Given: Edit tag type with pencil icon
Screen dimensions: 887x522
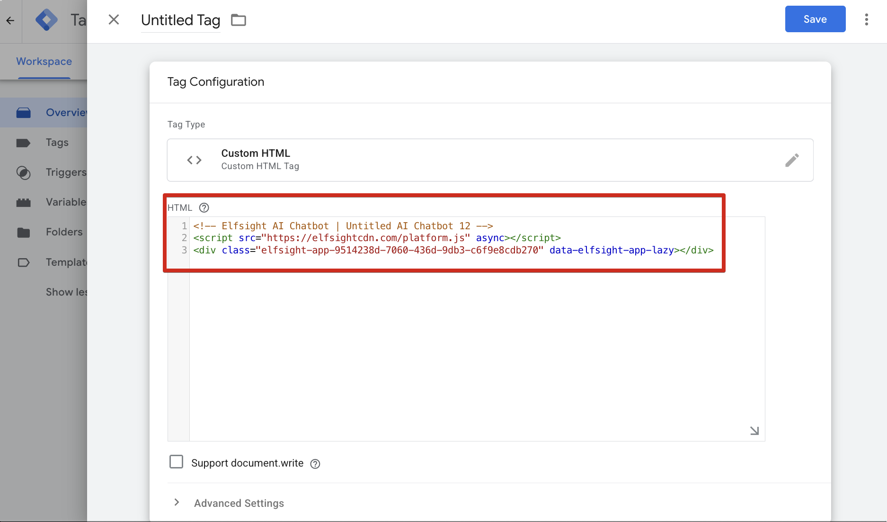Looking at the screenshot, I should point(792,160).
